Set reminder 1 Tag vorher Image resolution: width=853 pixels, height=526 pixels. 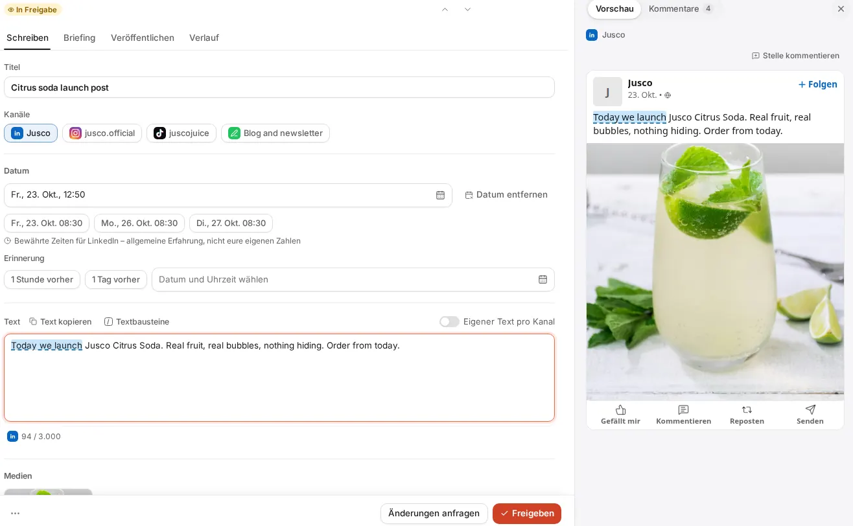pyautogui.click(x=116, y=280)
